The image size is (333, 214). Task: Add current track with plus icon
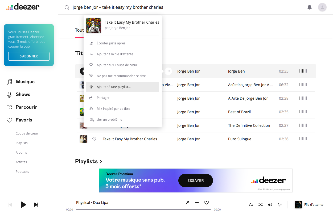tap(197, 203)
